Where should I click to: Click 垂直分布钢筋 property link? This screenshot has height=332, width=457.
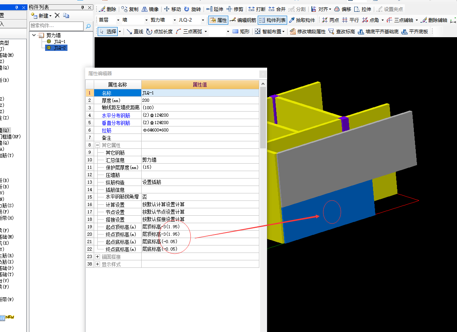coord(116,123)
